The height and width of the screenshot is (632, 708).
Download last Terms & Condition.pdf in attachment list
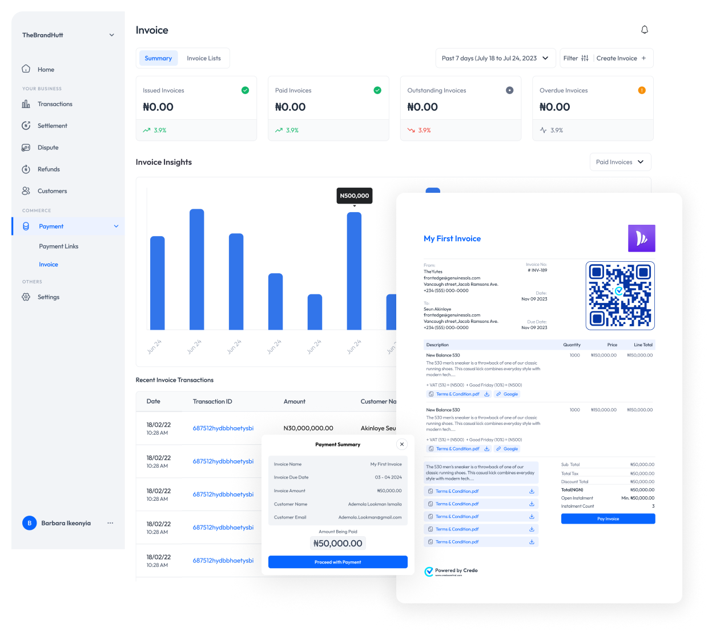pos(532,542)
